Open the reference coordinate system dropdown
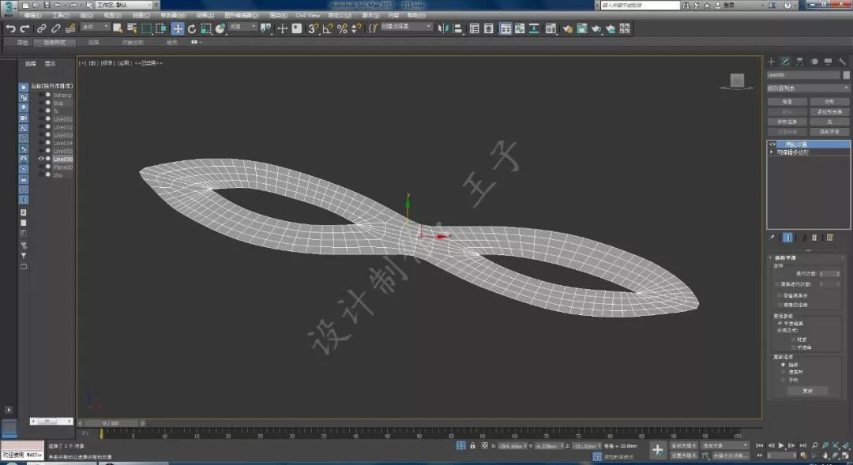Image resolution: width=853 pixels, height=465 pixels. pos(242,27)
